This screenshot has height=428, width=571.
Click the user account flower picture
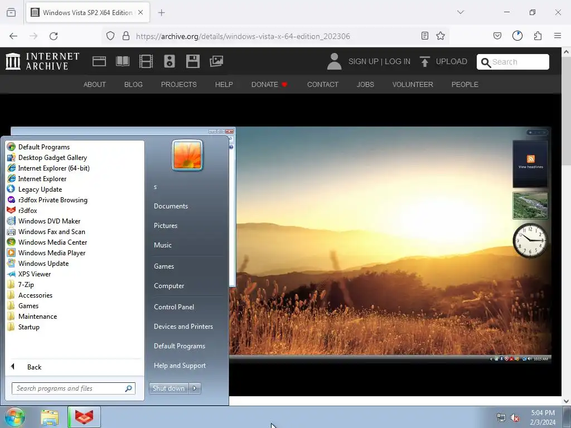tap(187, 155)
